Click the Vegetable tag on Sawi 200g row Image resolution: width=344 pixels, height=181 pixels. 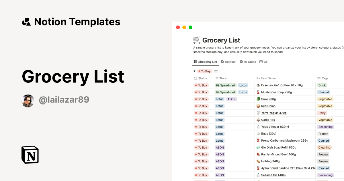click(x=325, y=99)
